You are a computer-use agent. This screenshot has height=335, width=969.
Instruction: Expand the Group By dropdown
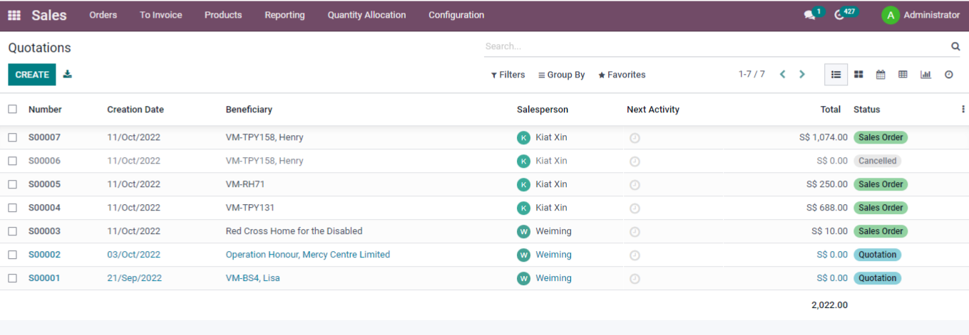click(x=561, y=75)
